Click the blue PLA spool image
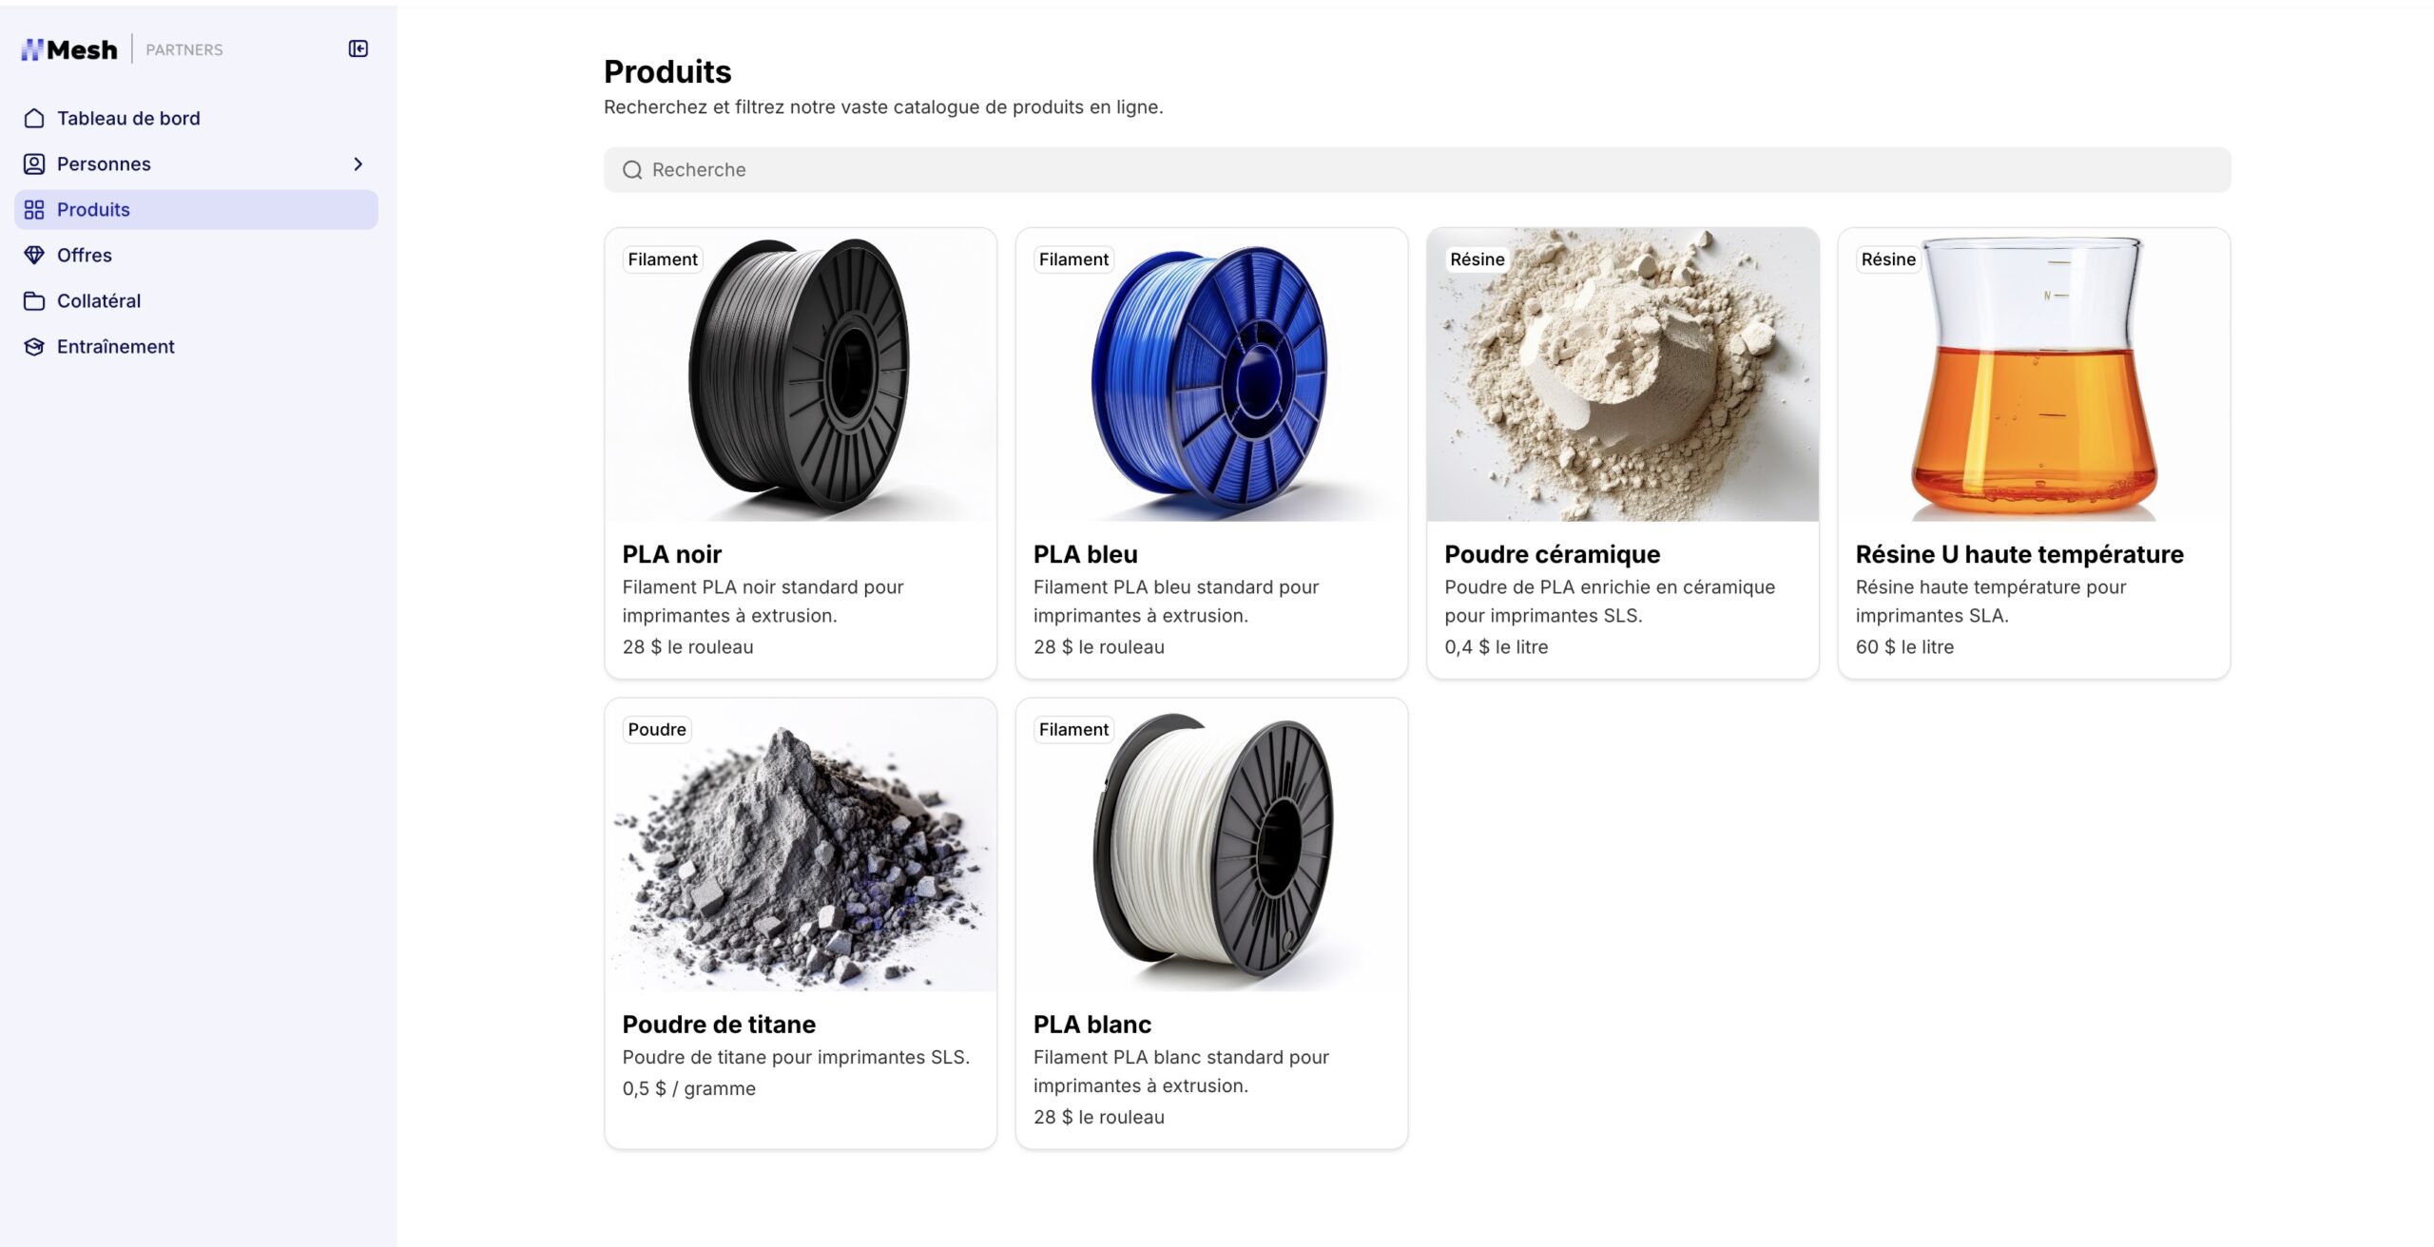The width and height of the screenshot is (2434, 1247). pyautogui.click(x=1211, y=374)
